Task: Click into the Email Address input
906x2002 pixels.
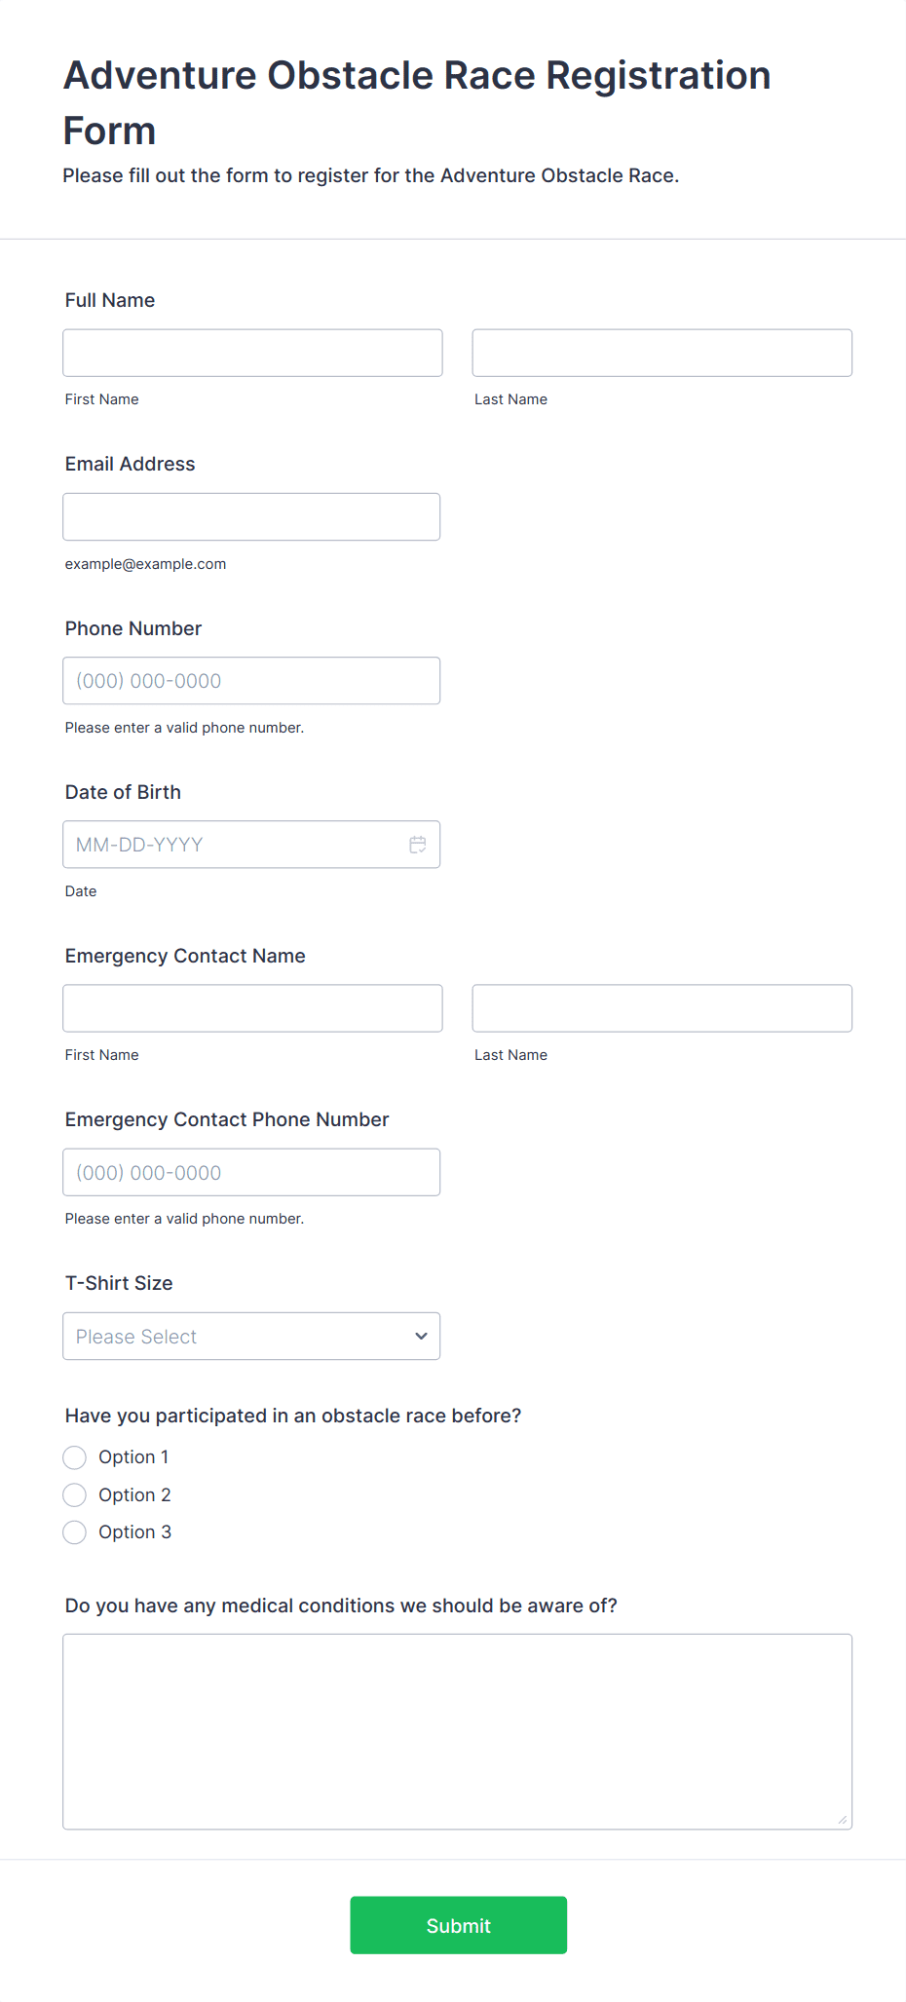Action: tap(251, 516)
